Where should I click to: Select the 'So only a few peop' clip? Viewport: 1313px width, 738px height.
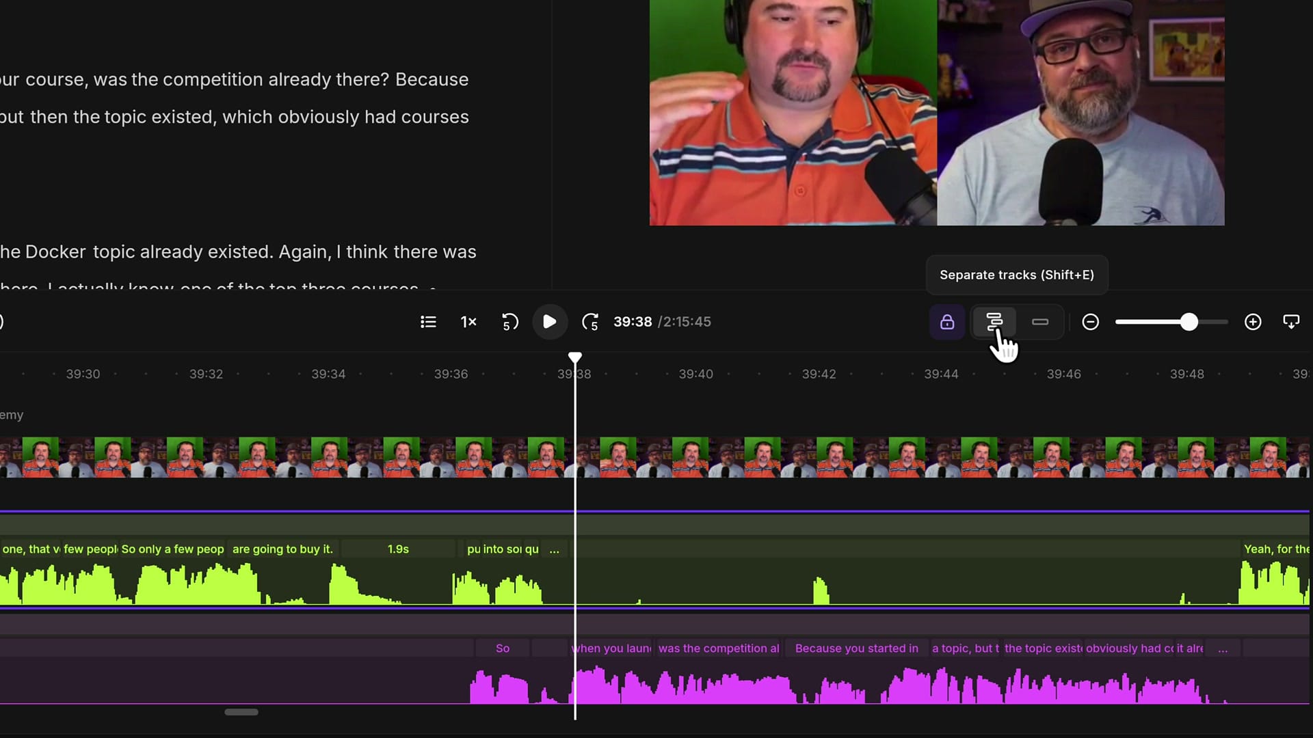172,549
